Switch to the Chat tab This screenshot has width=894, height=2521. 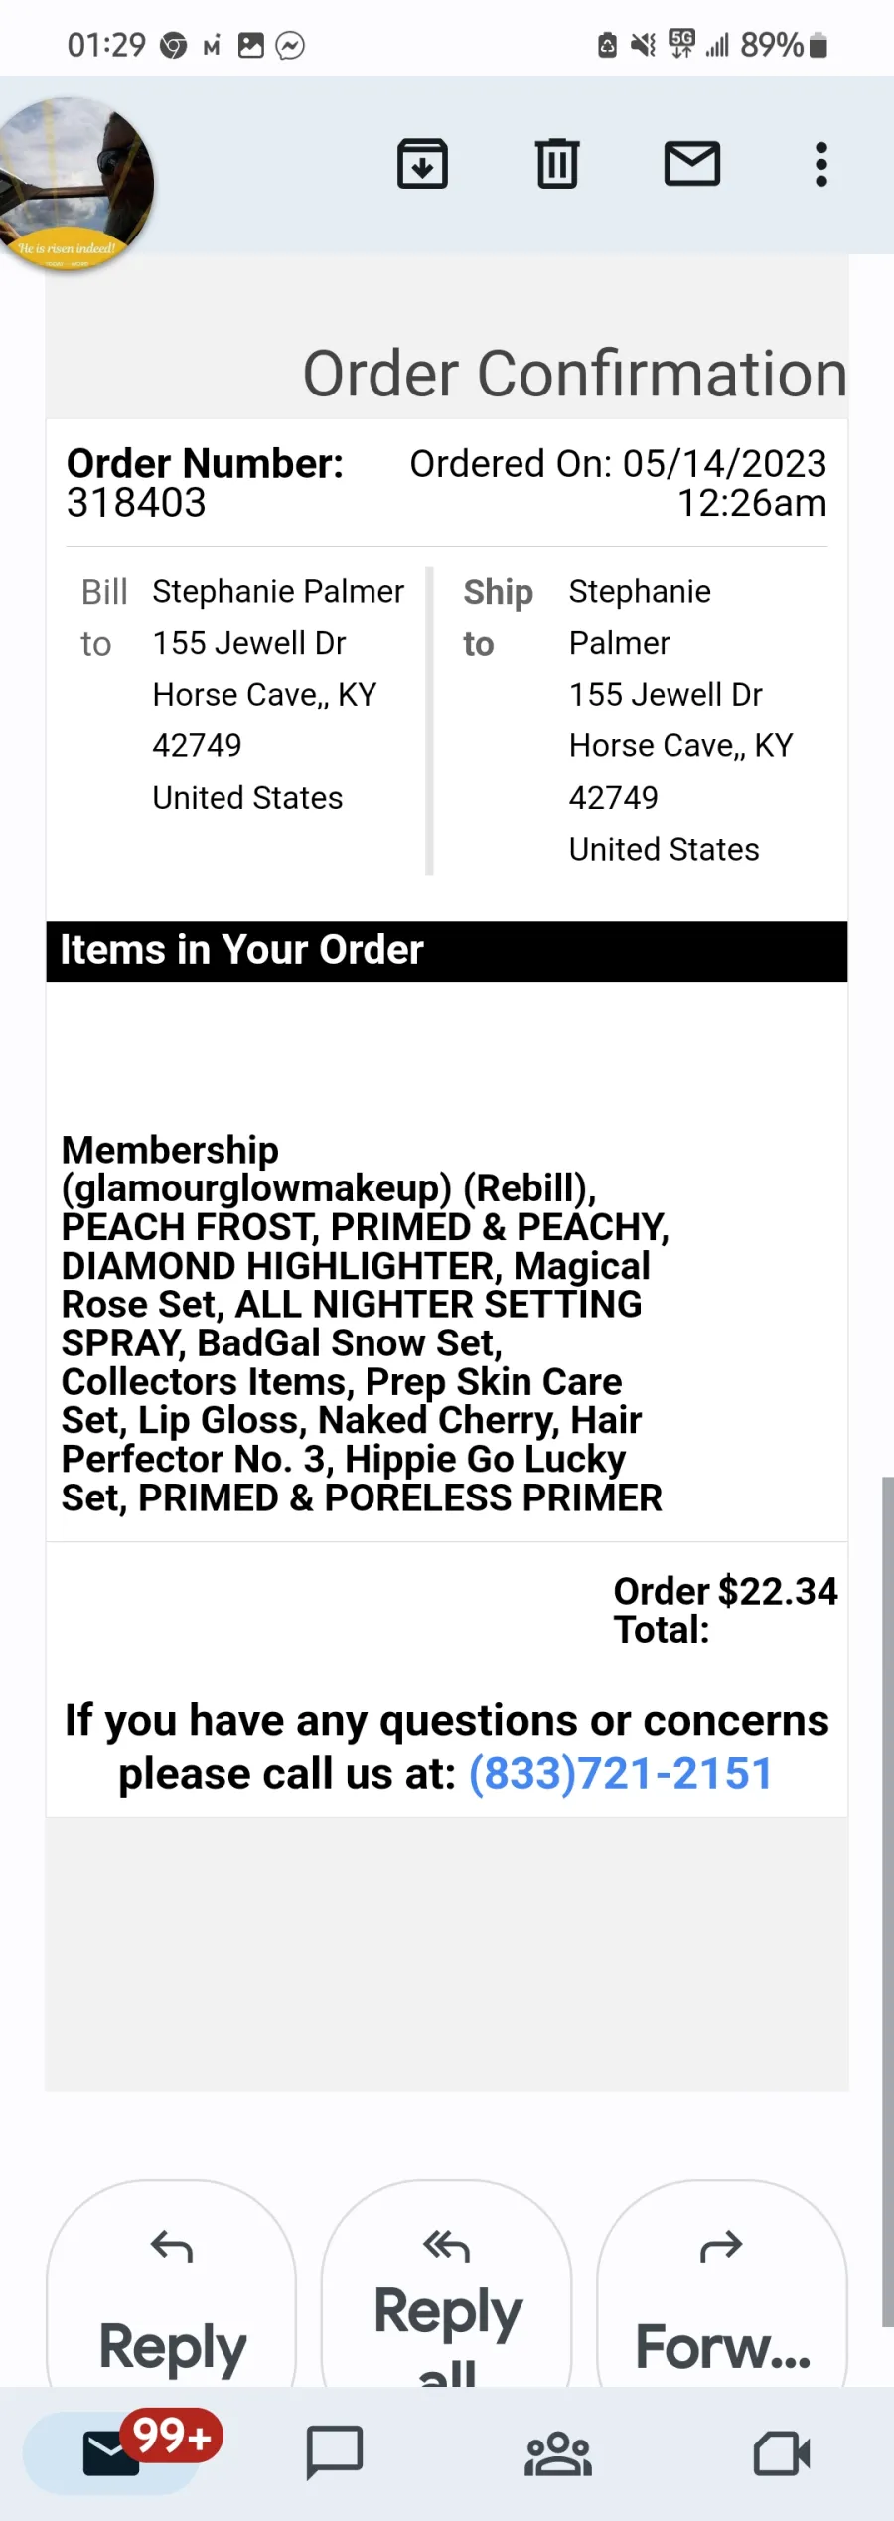pos(335,2453)
